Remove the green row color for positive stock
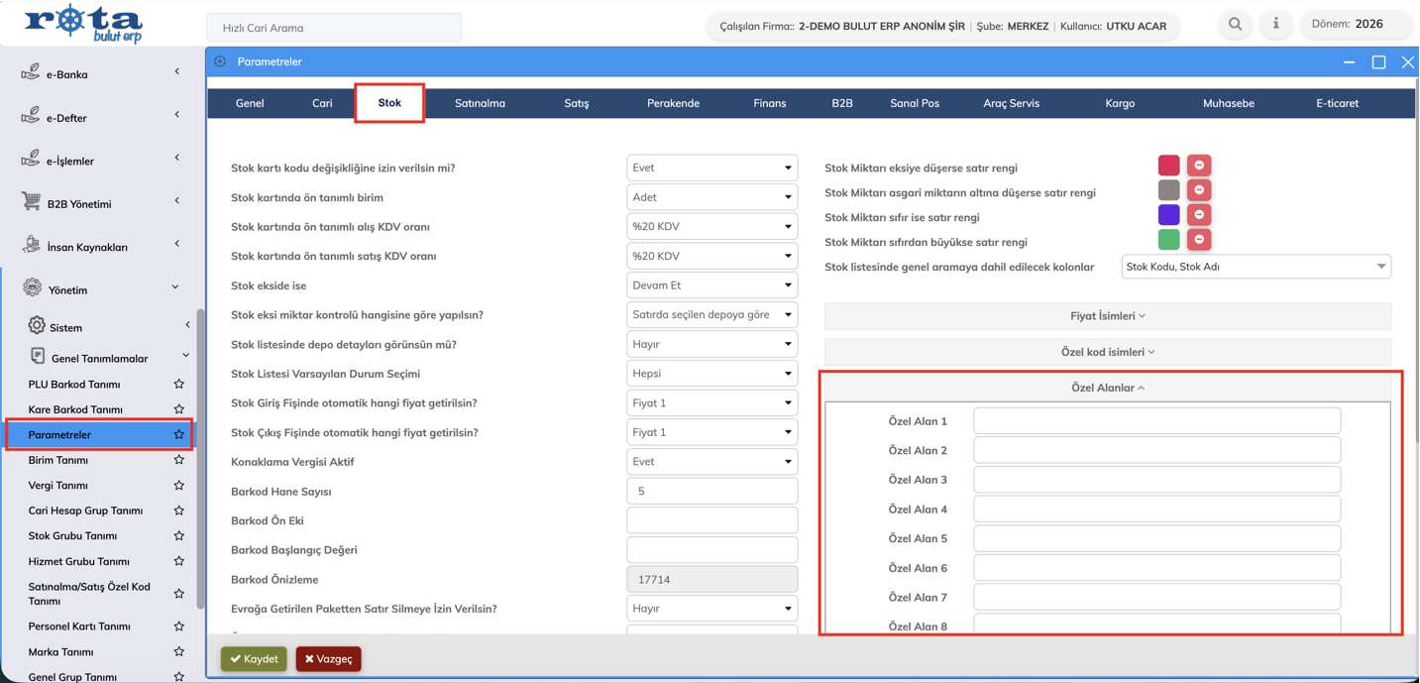Screen dimensions: 1420x683 (x=1199, y=240)
